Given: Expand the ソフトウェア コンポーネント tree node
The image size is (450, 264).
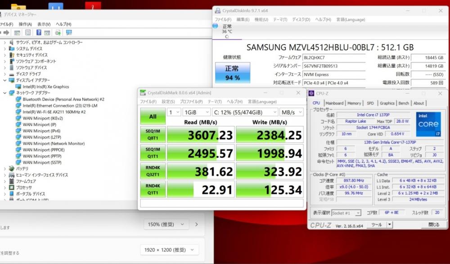Looking at the screenshot, I should tap(4, 62).
